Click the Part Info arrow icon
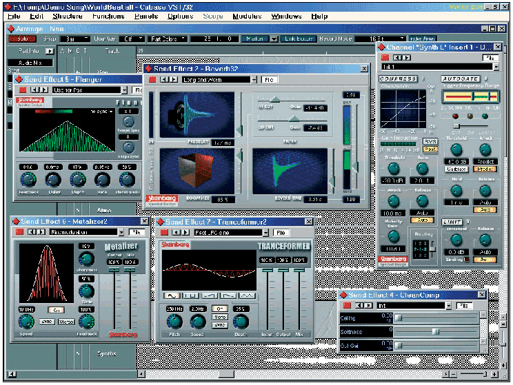Viewport: 513px width, 385px height. [49, 51]
